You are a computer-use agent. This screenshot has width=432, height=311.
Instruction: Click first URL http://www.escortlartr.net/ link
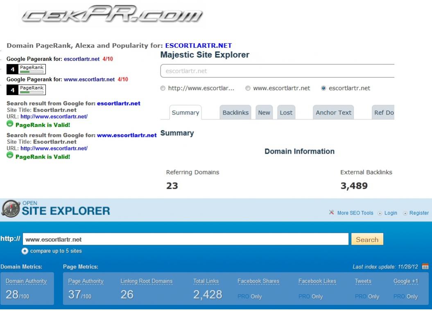click(54, 116)
